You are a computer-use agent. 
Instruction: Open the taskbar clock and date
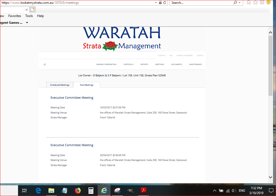(x=256, y=191)
